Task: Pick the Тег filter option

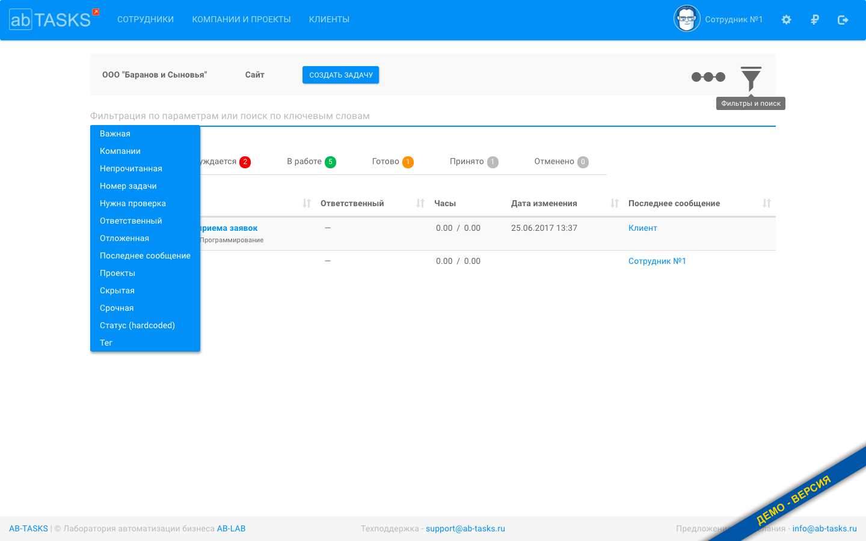Action: [x=106, y=343]
